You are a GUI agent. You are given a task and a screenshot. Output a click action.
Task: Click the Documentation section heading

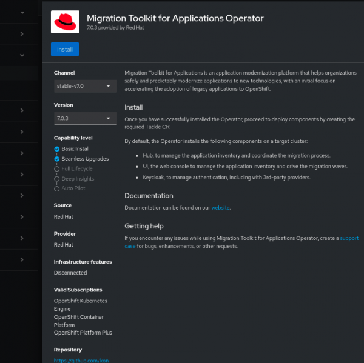[149, 196]
